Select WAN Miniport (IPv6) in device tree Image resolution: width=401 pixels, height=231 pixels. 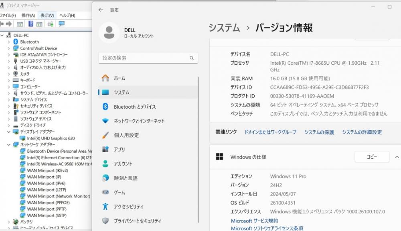(46, 183)
